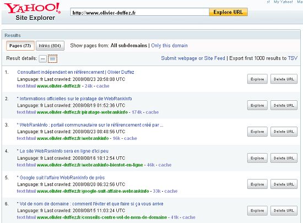Image resolution: width=303 pixels, height=223 pixels.
Task: Open the My Yahoo! link
Action: (283, 2)
